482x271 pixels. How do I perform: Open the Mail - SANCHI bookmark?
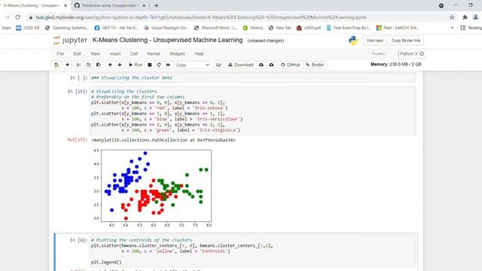(398, 28)
